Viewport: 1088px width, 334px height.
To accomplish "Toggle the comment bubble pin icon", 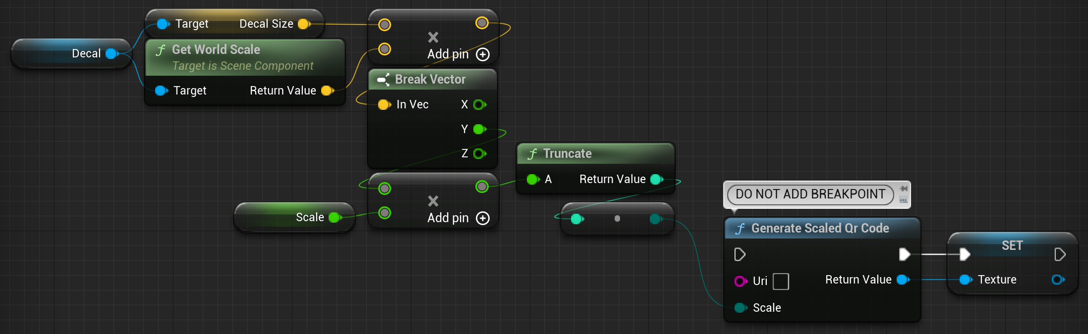I will click(904, 189).
